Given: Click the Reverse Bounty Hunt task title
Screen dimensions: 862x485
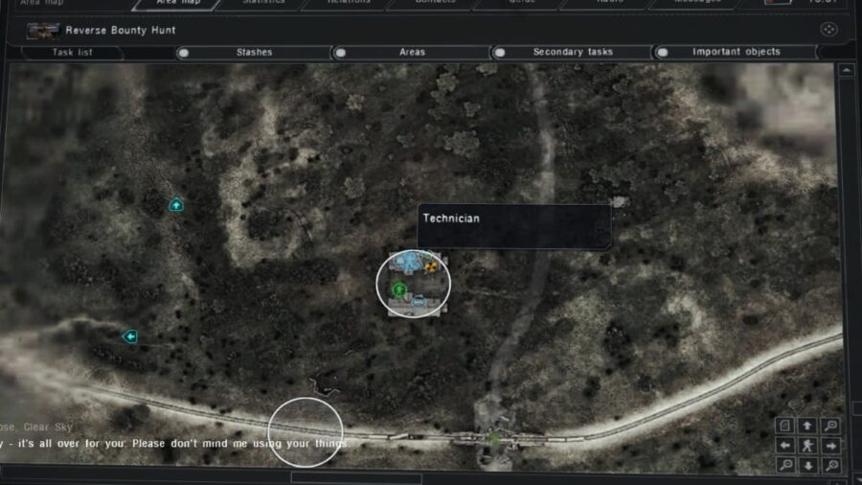Looking at the screenshot, I should pos(121,31).
